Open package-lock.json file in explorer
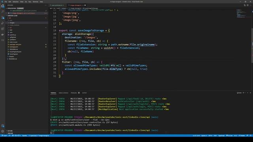The width and height of the screenshot is (253, 142). [x=15, y=45]
